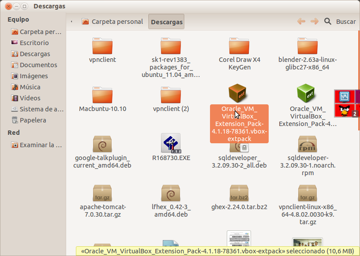Select the vpnclient (2) folder
360x256 pixels.
pyautogui.click(x=171, y=95)
